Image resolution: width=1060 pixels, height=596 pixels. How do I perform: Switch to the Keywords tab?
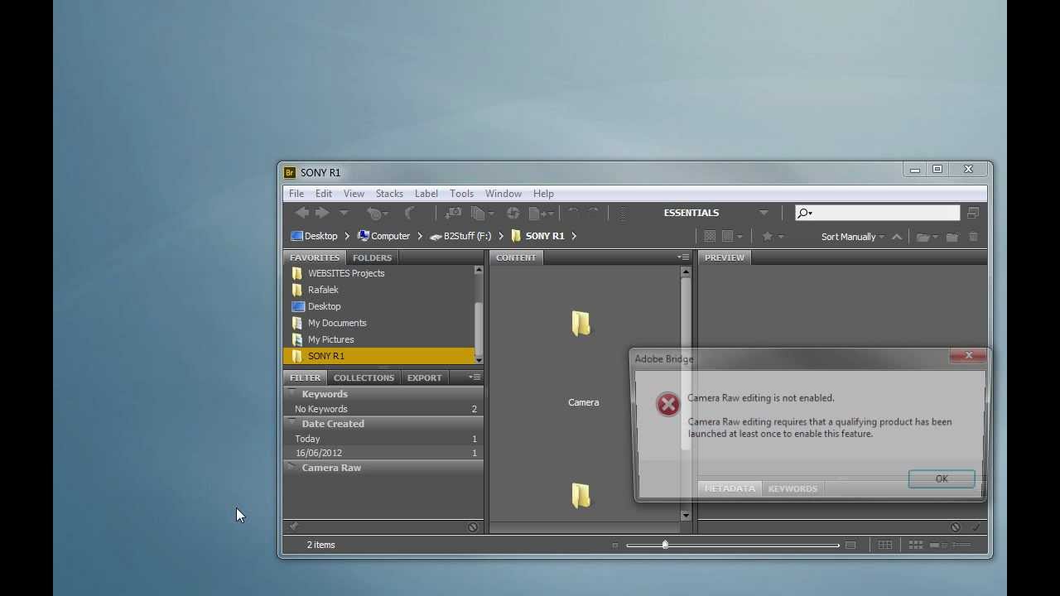793,488
